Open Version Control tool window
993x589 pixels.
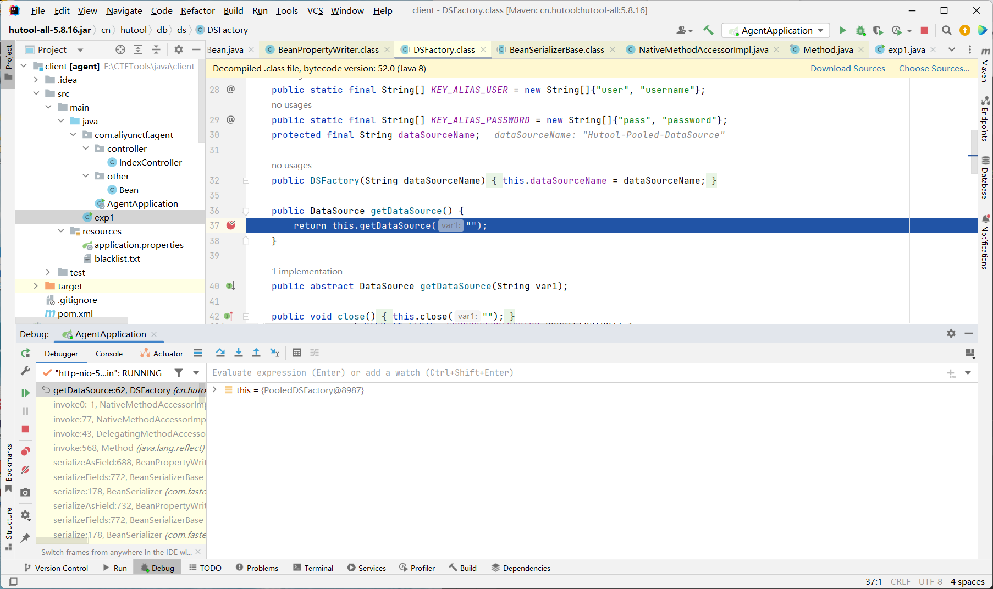56,568
